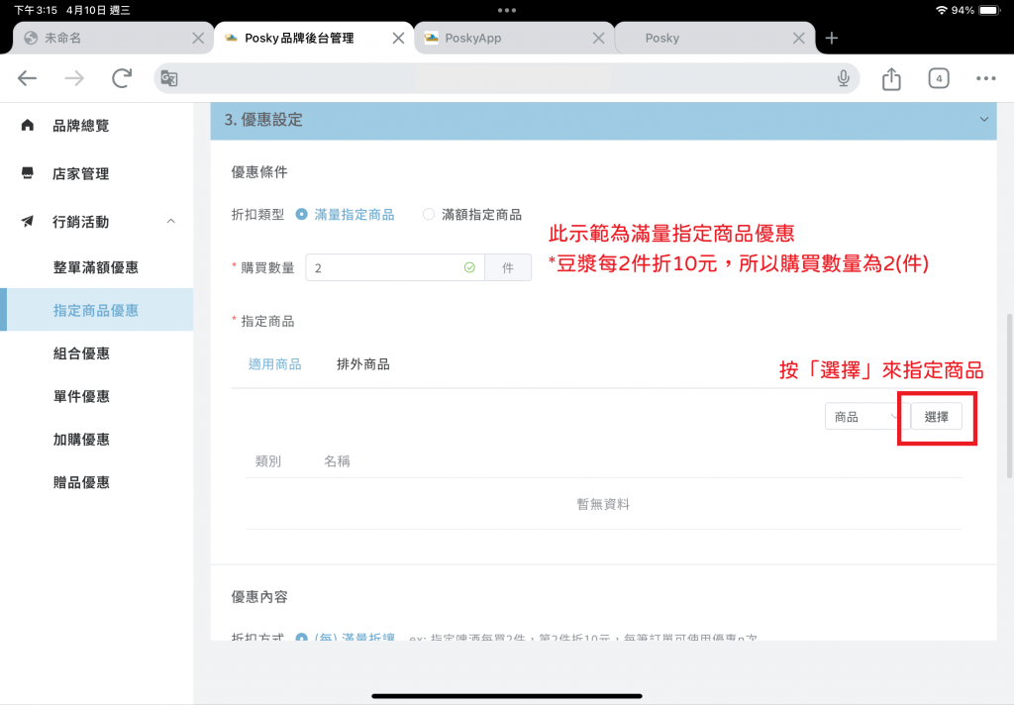The width and height of the screenshot is (1014, 705).
Task: Click the 優惠條件 heading
Action: pos(259,172)
